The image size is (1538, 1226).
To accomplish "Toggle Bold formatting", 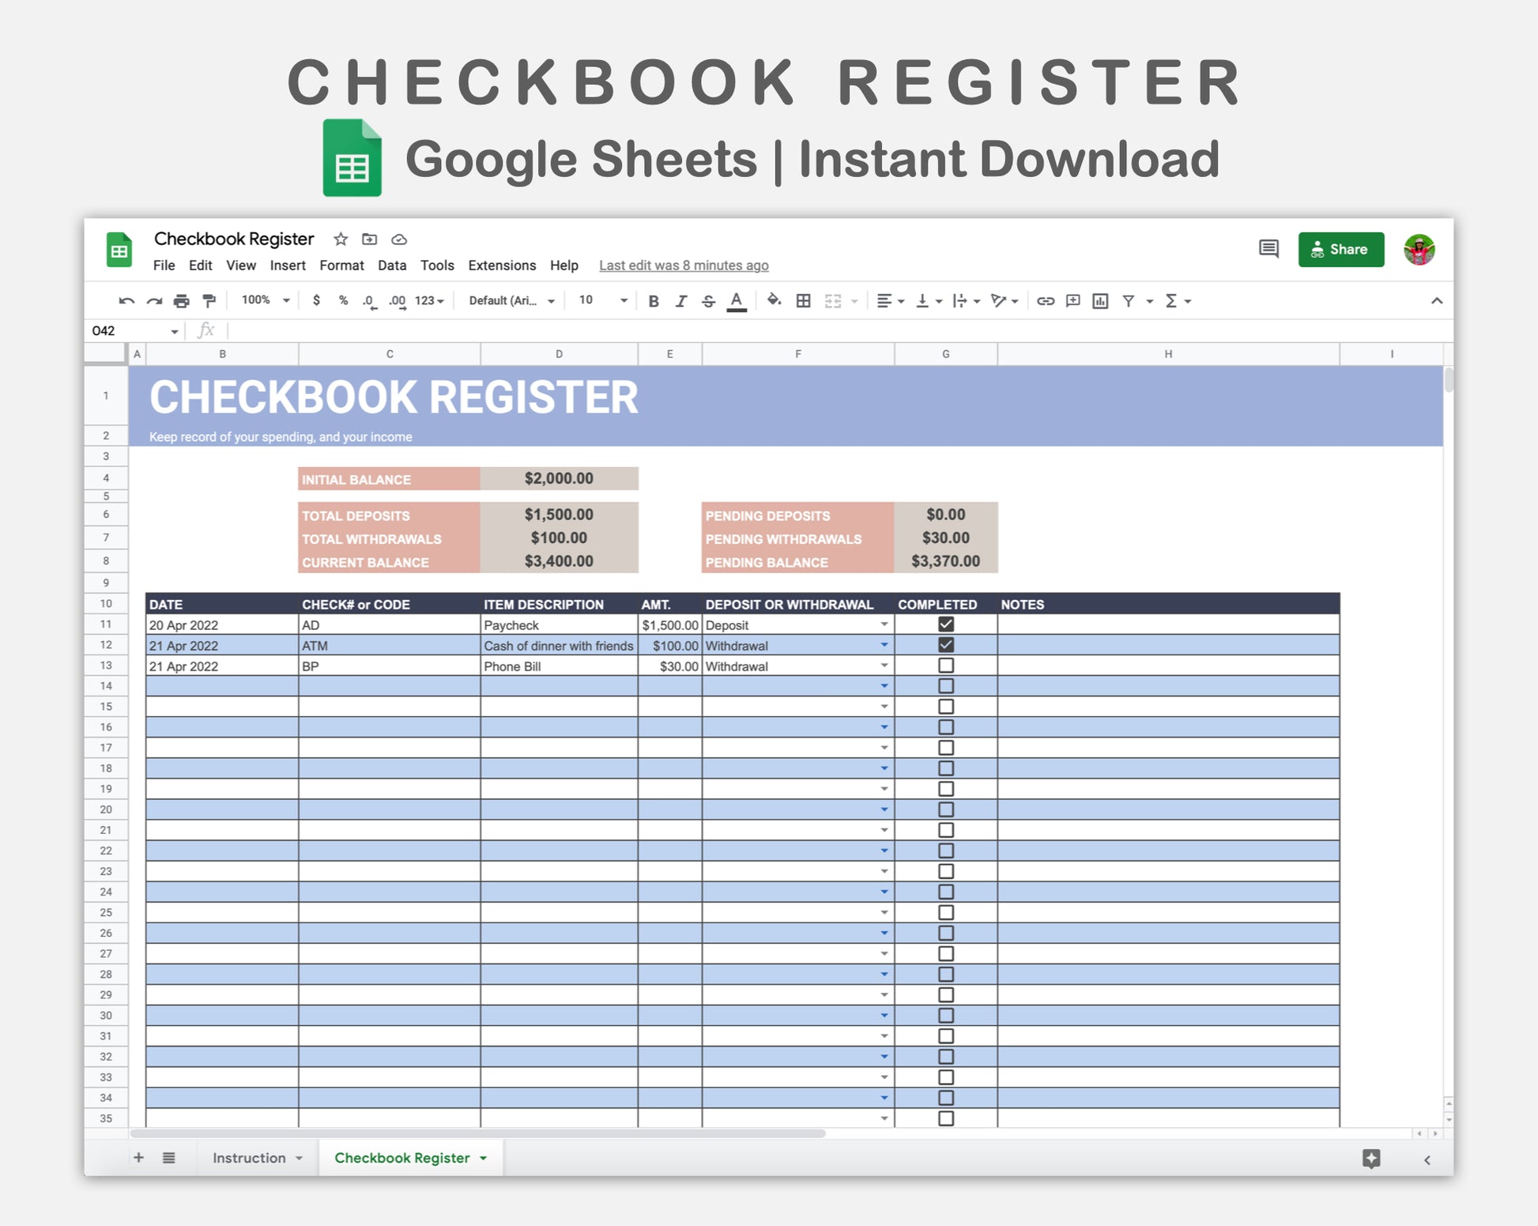I will pos(654,301).
